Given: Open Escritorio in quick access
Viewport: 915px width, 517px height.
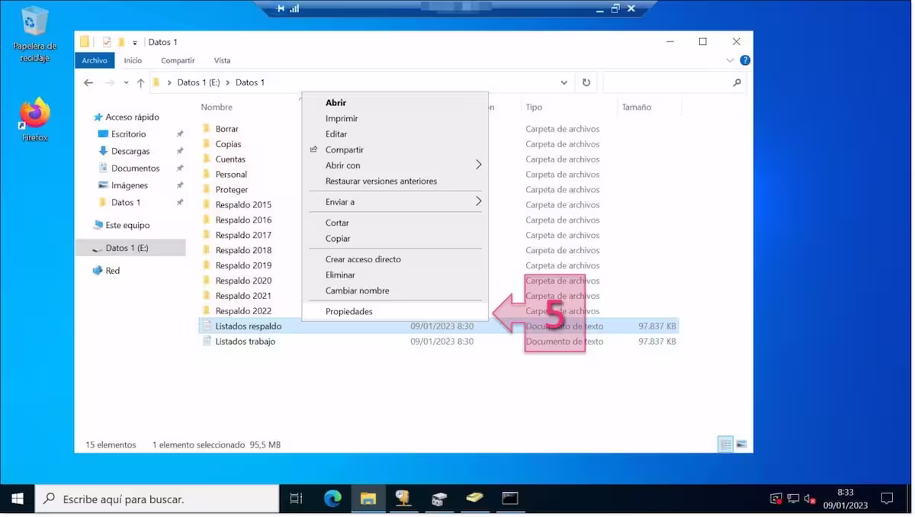Looking at the screenshot, I should pos(128,134).
